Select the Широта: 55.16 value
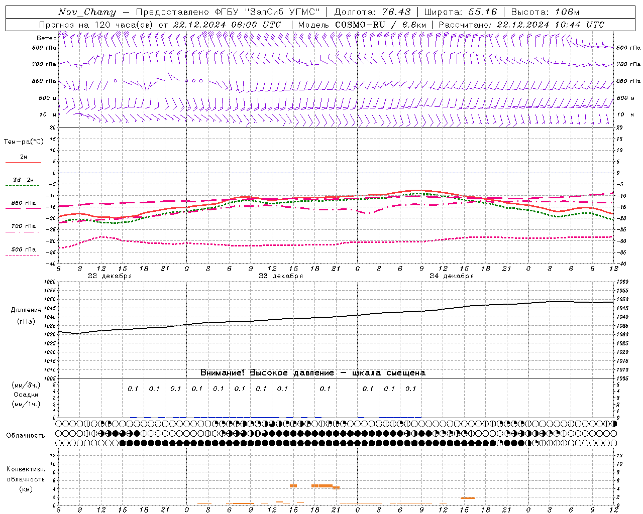Screen dimensions: 643x514 tap(461, 12)
